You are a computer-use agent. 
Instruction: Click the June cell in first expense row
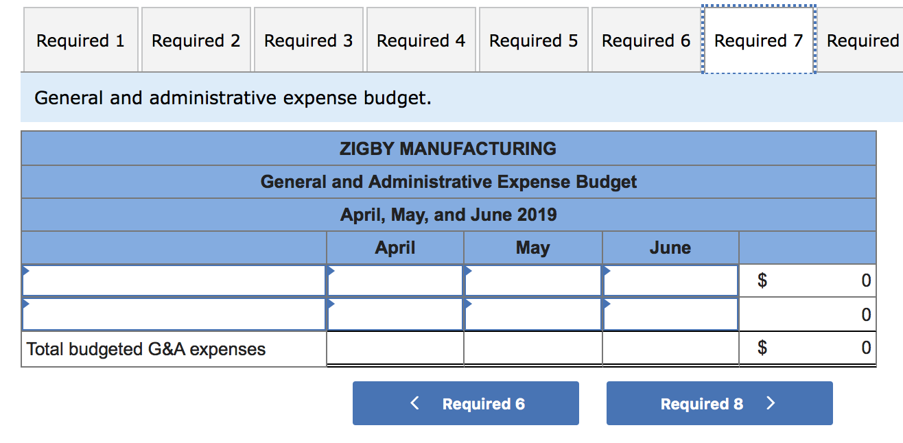(671, 280)
